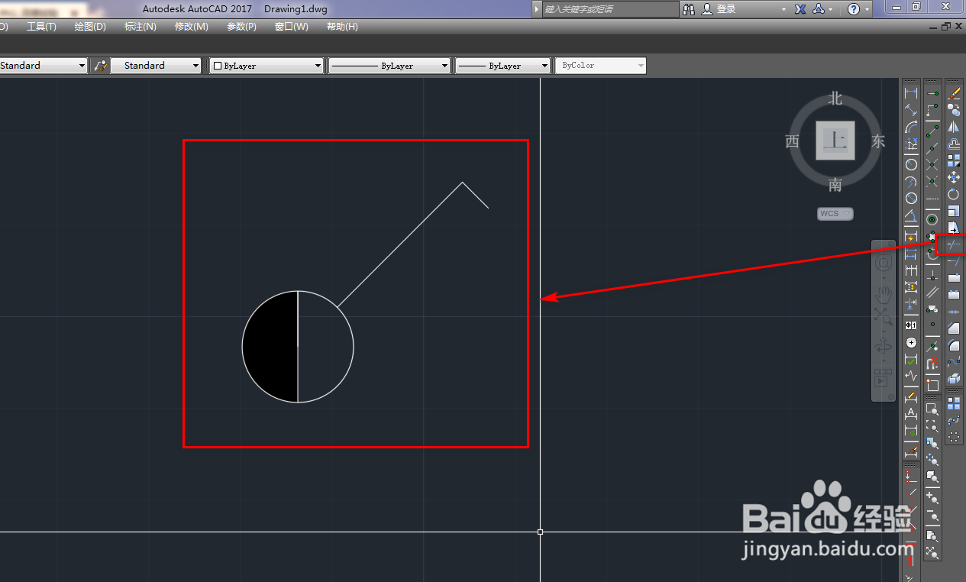The image size is (966, 582).
Task: Click the Zoom In magnifier icon
Action: tap(932, 498)
